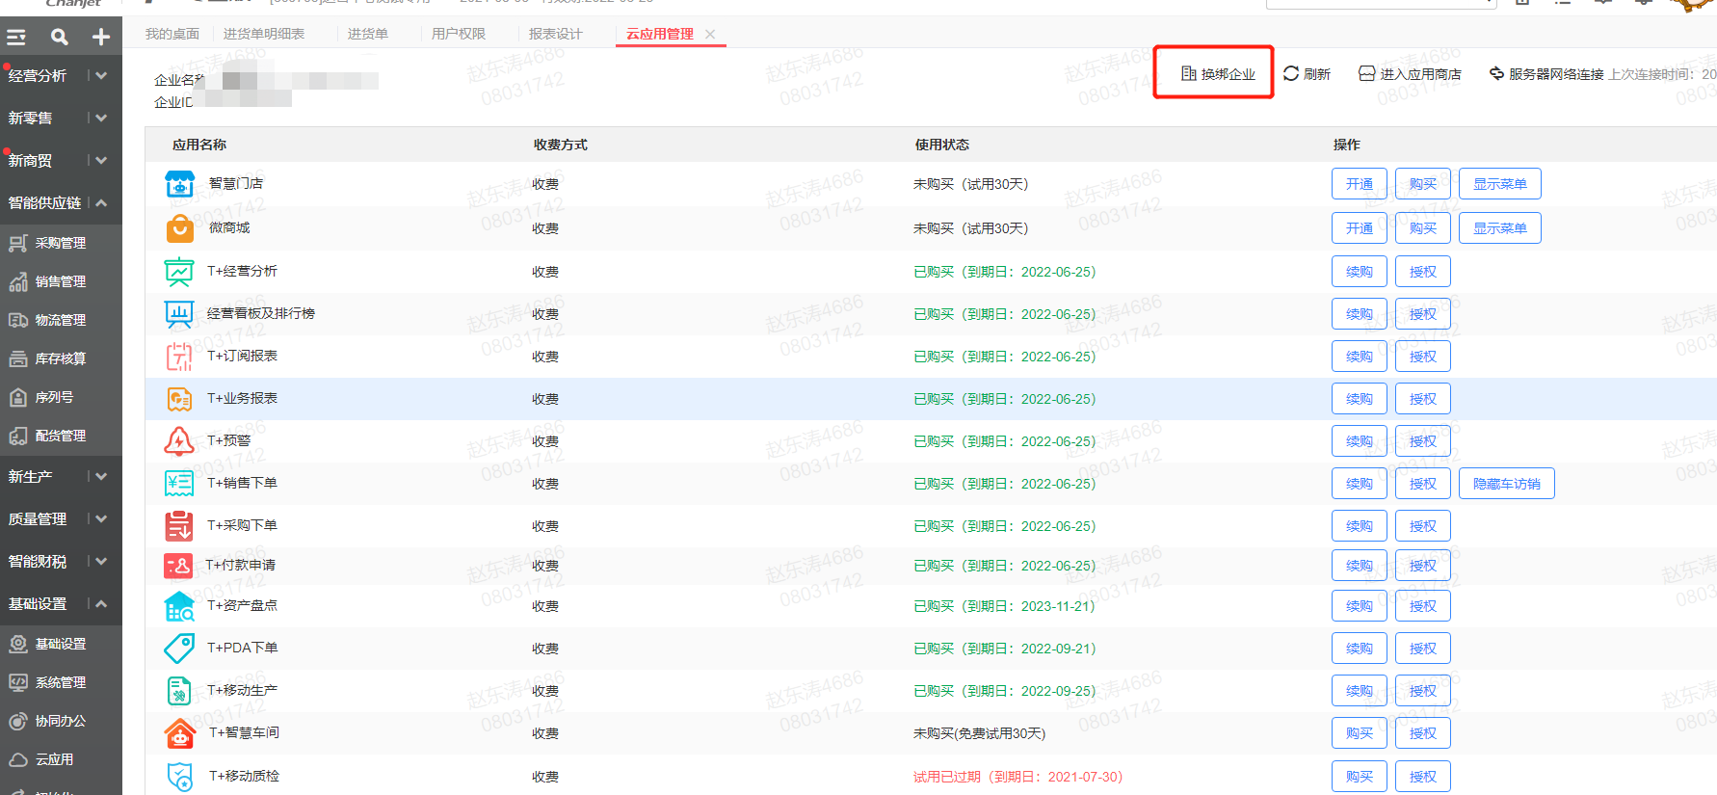This screenshot has width=1717, height=795.
Task: Click the sidebar plus add icon
Action: point(101,38)
